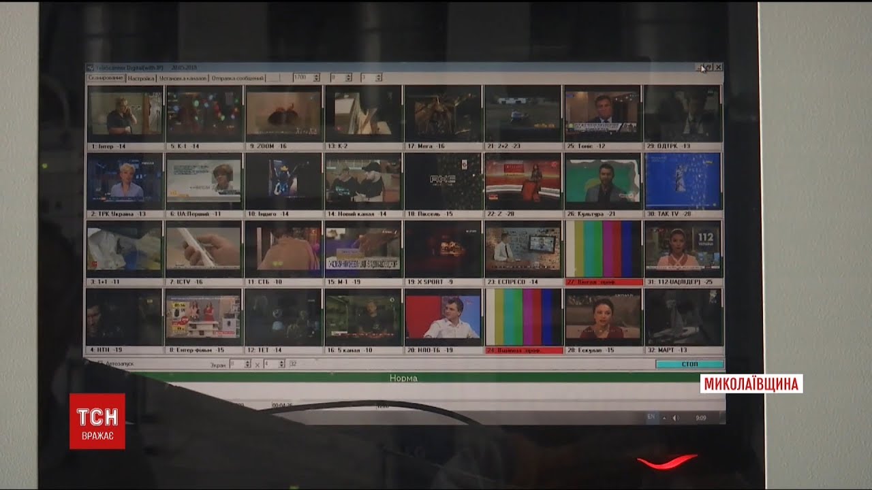Click the ТРК Украина channel thumbnail

pos(125,181)
